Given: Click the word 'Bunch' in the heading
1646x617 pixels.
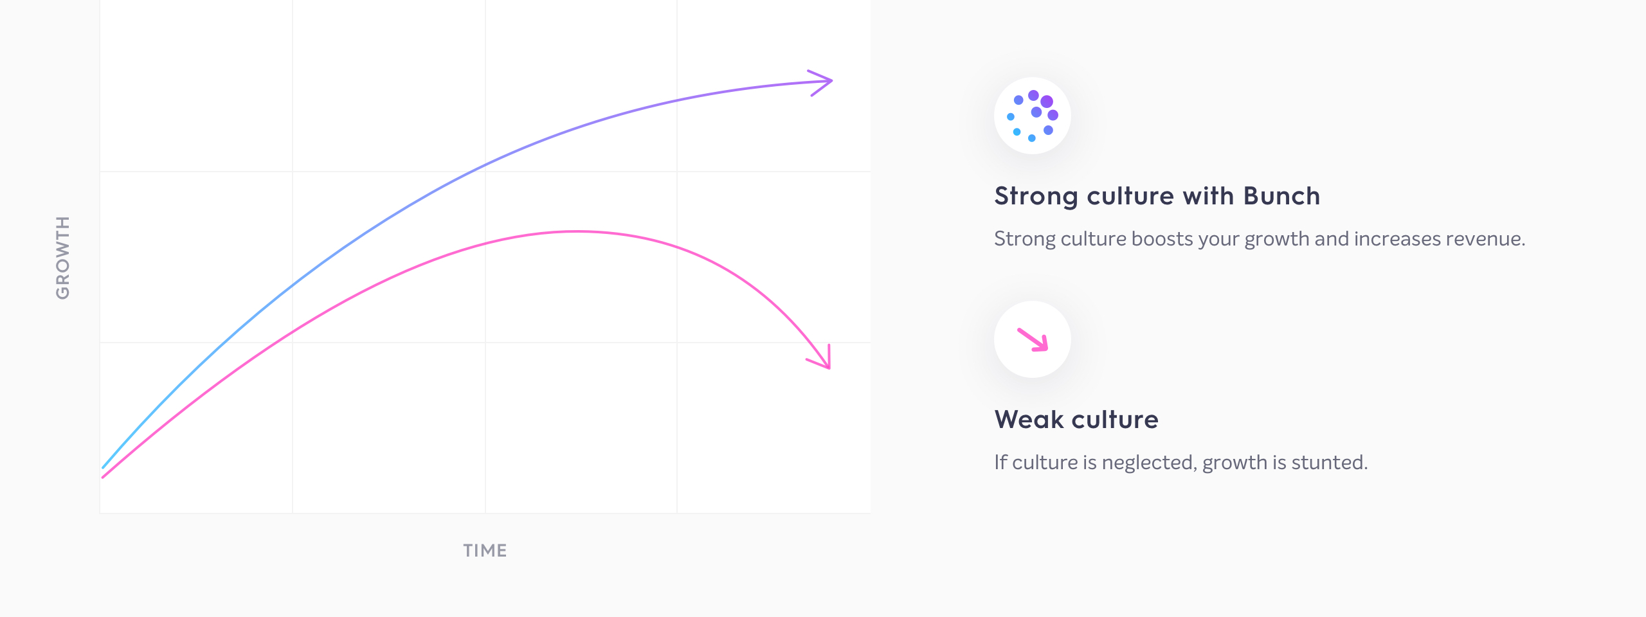Looking at the screenshot, I should (x=1281, y=196).
